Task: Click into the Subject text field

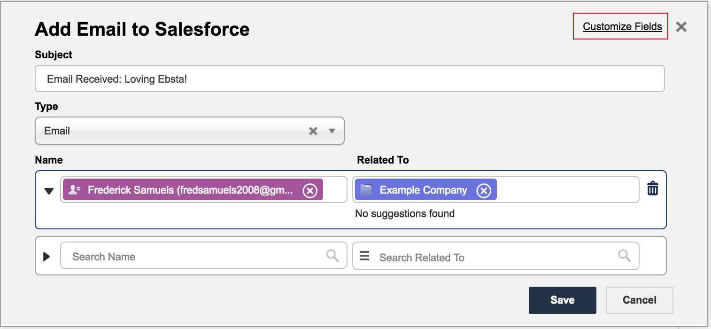Action: (349, 79)
